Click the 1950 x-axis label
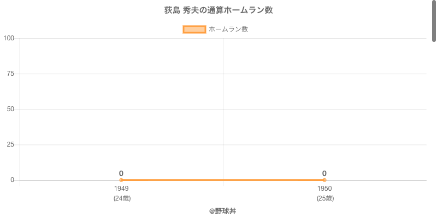 click(324, 189)
